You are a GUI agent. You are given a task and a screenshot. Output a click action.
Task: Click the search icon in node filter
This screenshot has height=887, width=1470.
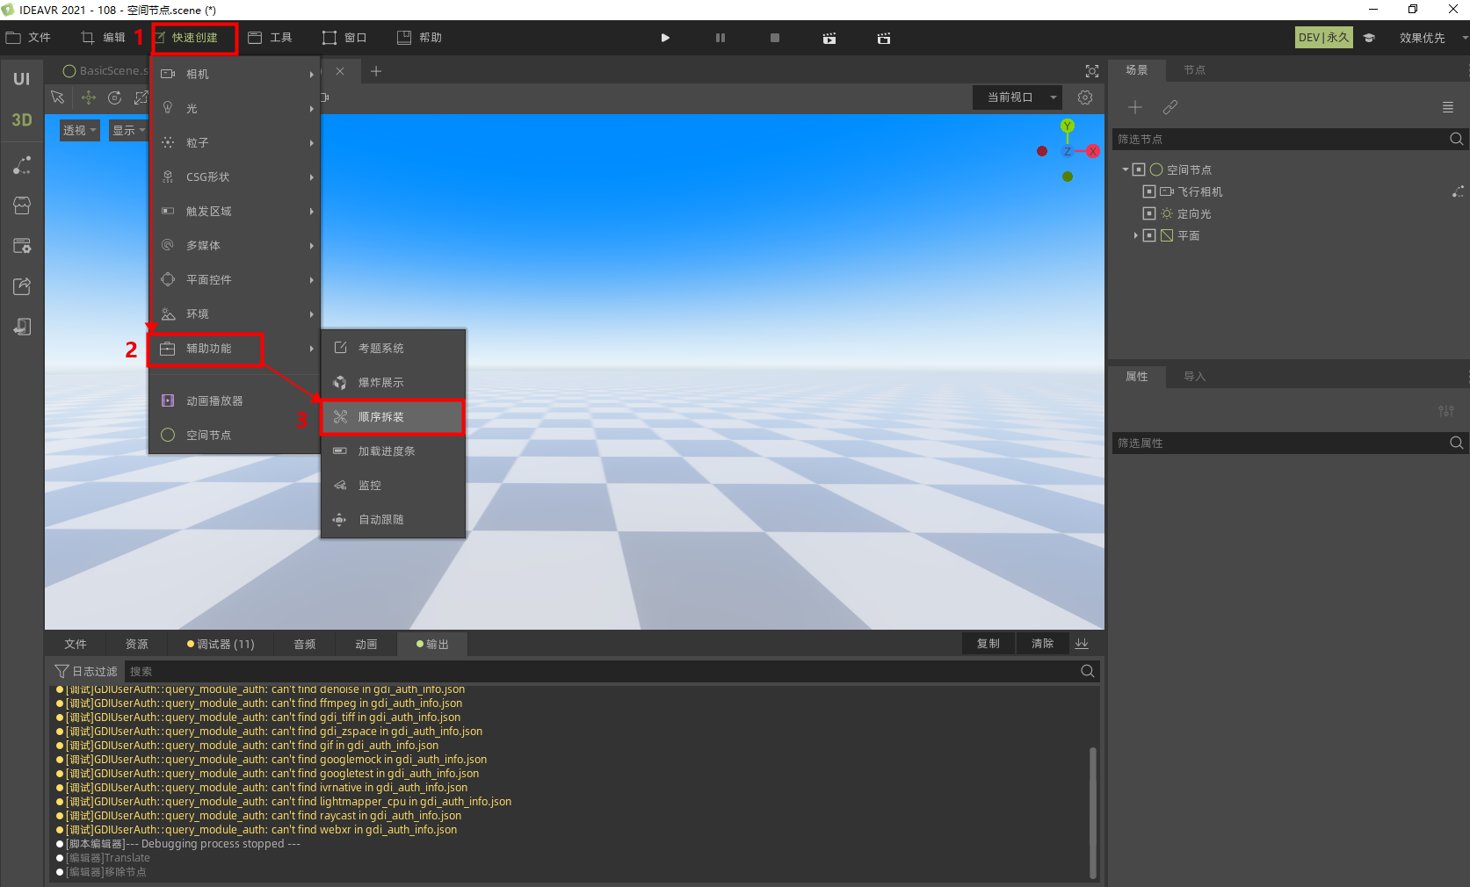1456,139
